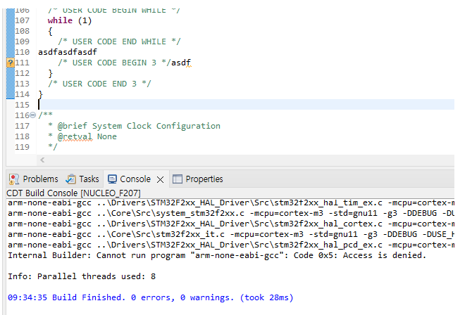Image resolution: width=472 pixels, height=315 pixels.
Task: Click the 'asdfasdfasdf' text on line 110
Action: (68, 52)
